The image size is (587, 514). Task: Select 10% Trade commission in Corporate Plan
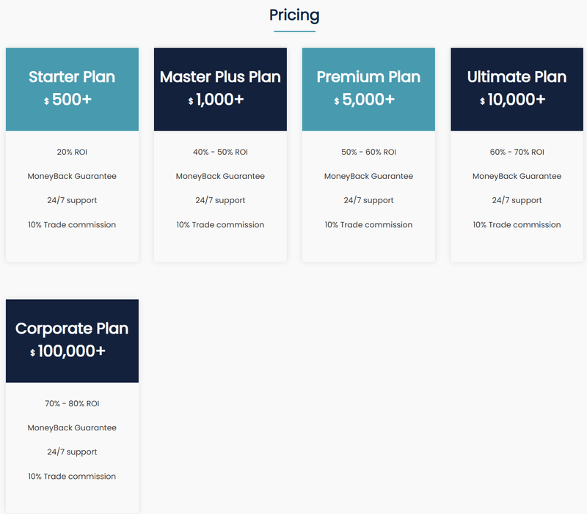tap(72, 476)
